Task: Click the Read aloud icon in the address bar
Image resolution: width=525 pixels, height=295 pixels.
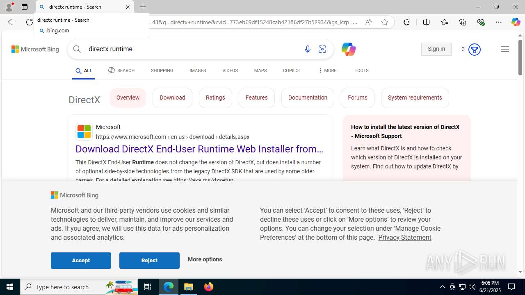Action: (x=368, y=22)
